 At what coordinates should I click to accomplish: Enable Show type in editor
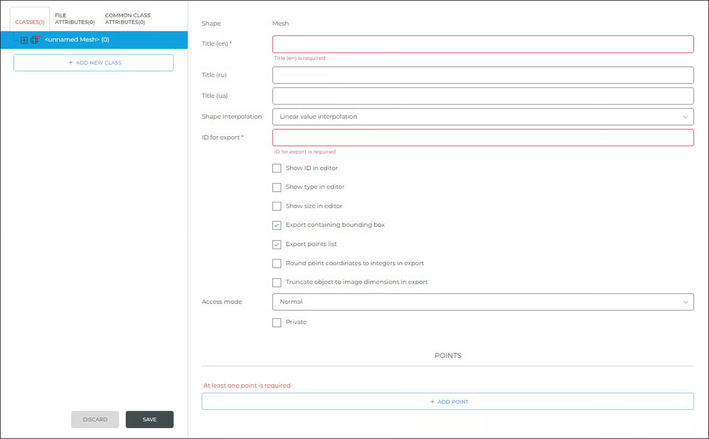[277, 187]
